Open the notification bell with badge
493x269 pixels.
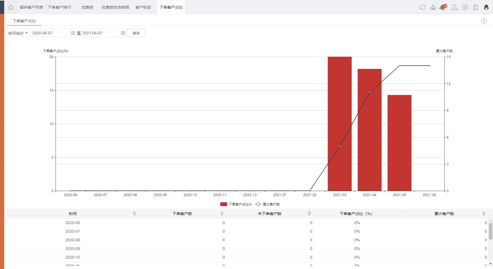442,7
